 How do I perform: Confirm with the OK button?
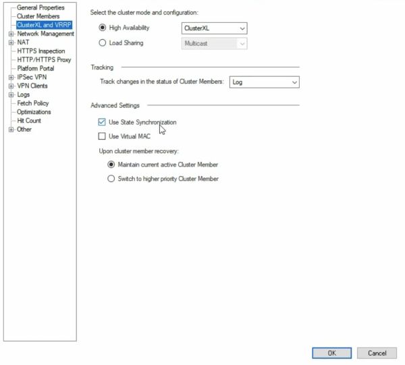(x=331, y=353)
